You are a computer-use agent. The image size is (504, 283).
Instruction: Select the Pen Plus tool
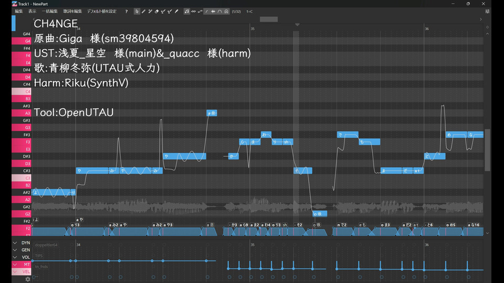click(150, 12)
